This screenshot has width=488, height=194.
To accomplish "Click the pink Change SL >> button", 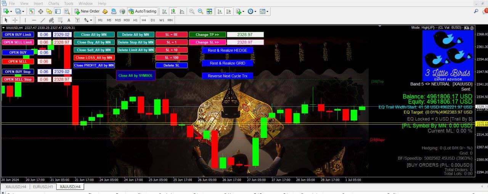I will [207, 42].
